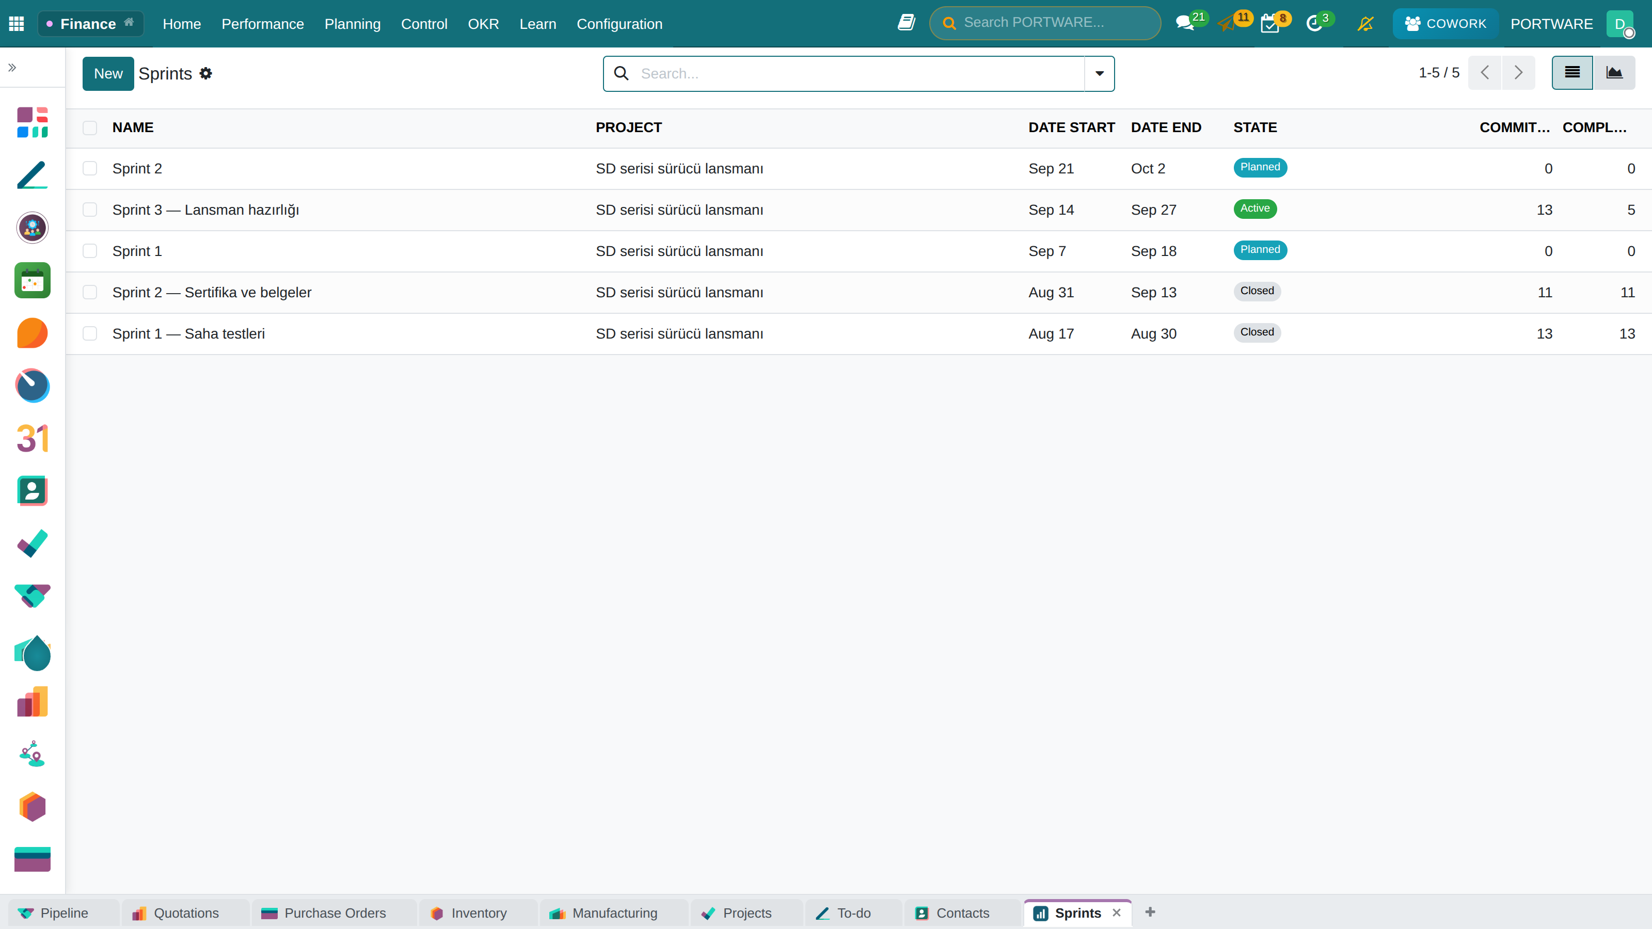
Task: Open conversations icon with badge 21
Action: pyautogui.click(x=1184, y=23)
